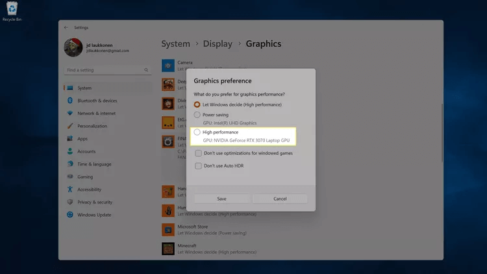Click the Windows Update refresh icon
The width and height of the screenshot is (487, 274).
[x=70, y=215]
